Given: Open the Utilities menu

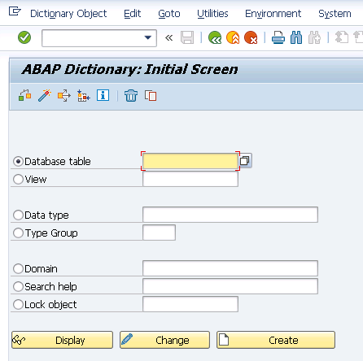Looking at the screenshot, I should click(212, 14).
